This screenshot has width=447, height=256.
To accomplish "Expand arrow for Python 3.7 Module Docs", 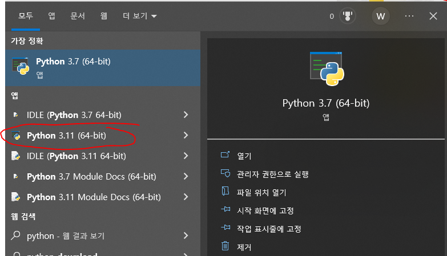I will (x=186, y=176).
